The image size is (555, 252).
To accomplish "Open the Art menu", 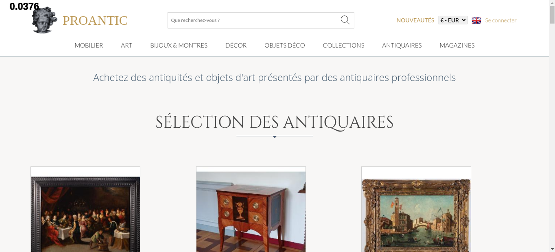I will (127, 45).
